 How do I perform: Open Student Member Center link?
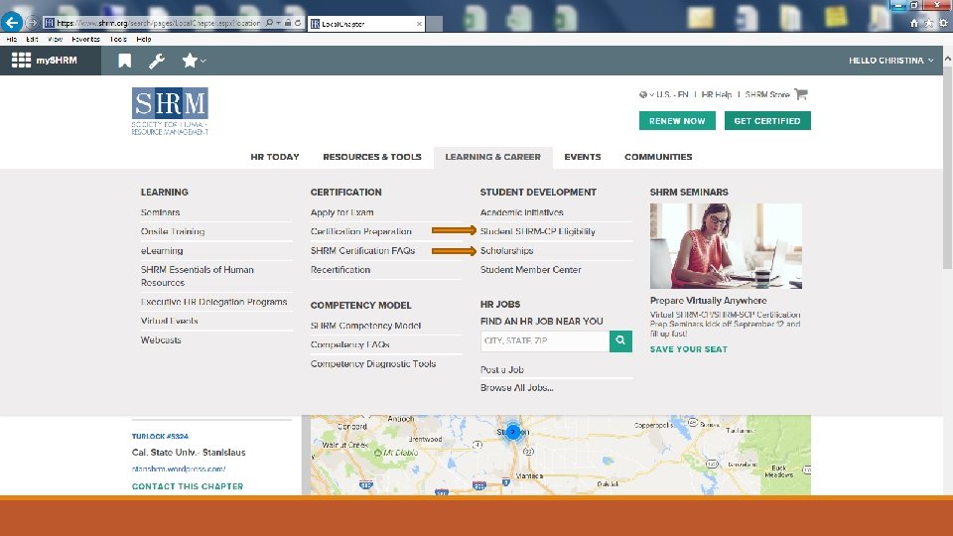[530, 270]
